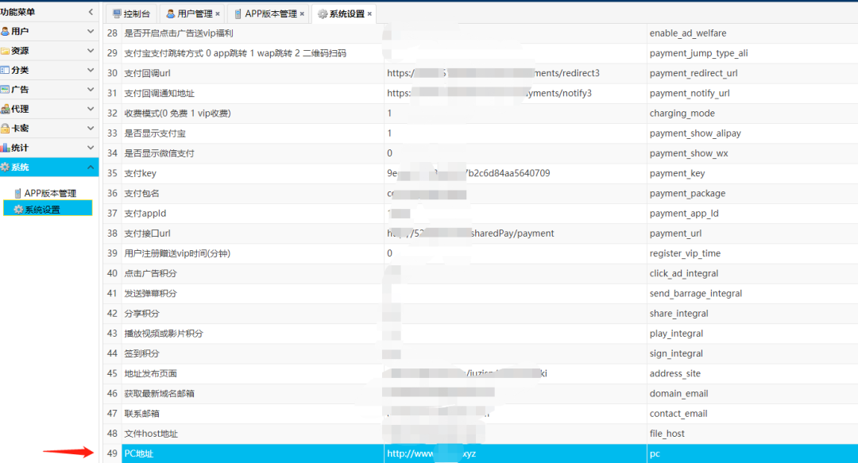Collapse the 系统 menu section
858x463 pixels.
[90, 167]
